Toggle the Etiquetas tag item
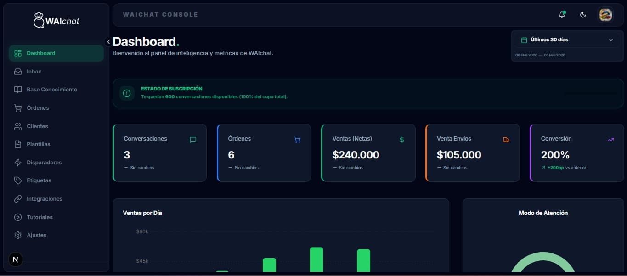The height and width of the screenshot is (276, 627). pyautogui.click(x=39, y=180)
